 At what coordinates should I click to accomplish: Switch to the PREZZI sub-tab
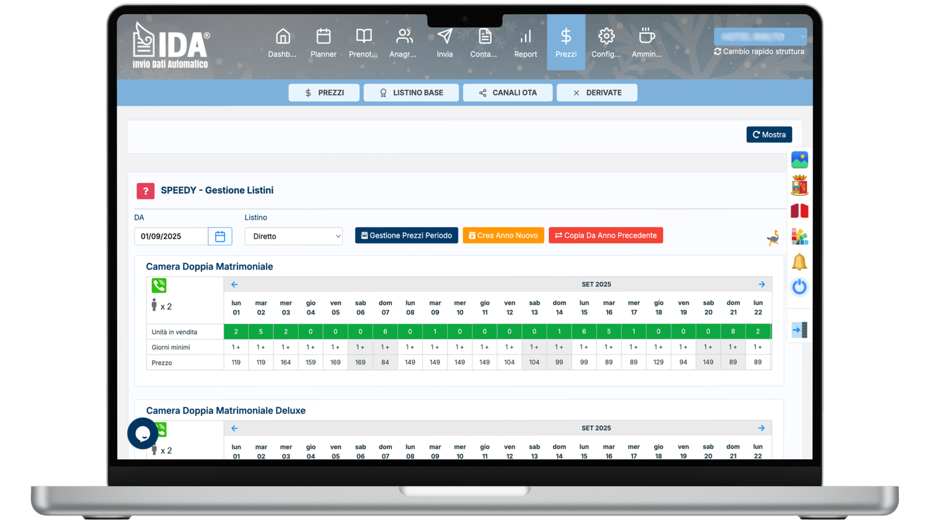point(324,93)
